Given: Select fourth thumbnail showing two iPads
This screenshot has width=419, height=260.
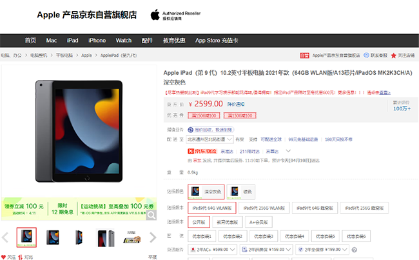Looking at the screenshot, I should [105, 237].
